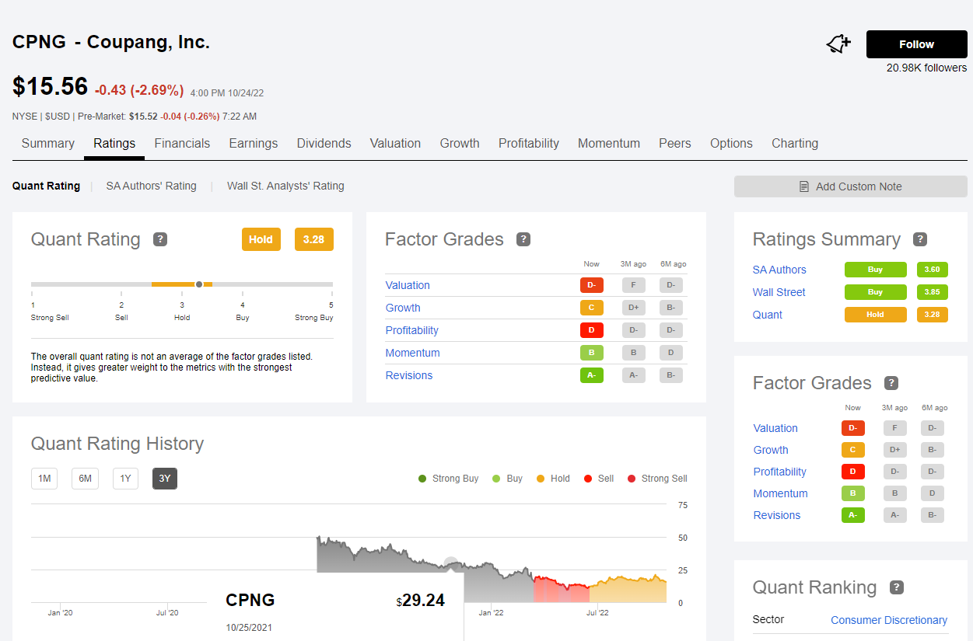Go to the Options tab
The height and width of the screenshot is (641, 973).
click(731, 143)
